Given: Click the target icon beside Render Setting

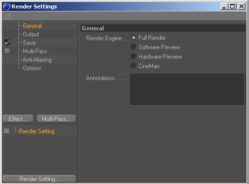Looking at the screenshot, I should click(x=6, y=131).
